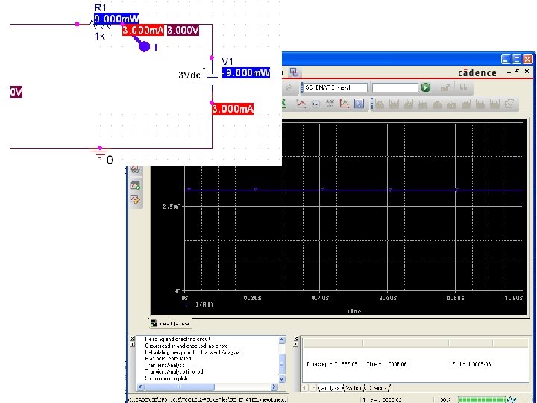Image resolution: width=537 pixels, height=403 pixels.
Task: Click the Cursor Peak icon
Action: click(380, 104)
